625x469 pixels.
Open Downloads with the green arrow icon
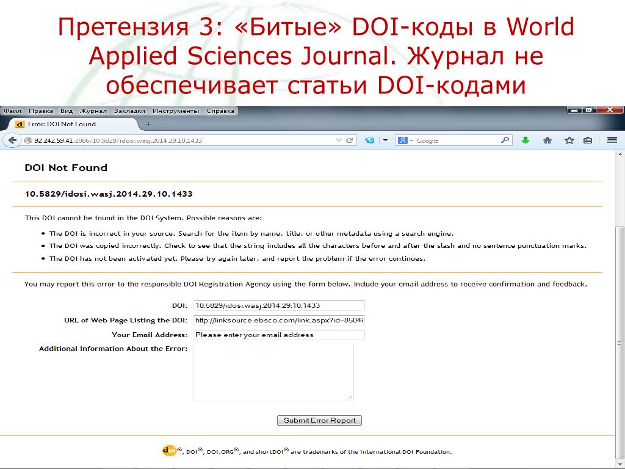pyautogui.click(x=526, y=140)
